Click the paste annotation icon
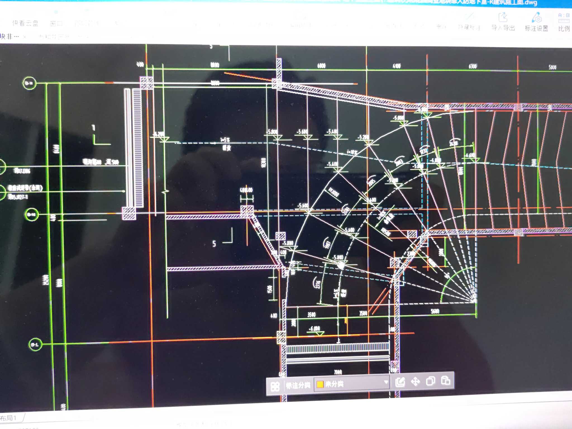This screenshot has width=572, height=429. pyautogui.click(x=445, y=380)
